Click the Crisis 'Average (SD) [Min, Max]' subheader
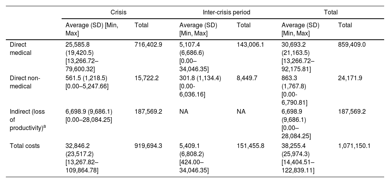The image size is (390, 183). click(92, 28)
